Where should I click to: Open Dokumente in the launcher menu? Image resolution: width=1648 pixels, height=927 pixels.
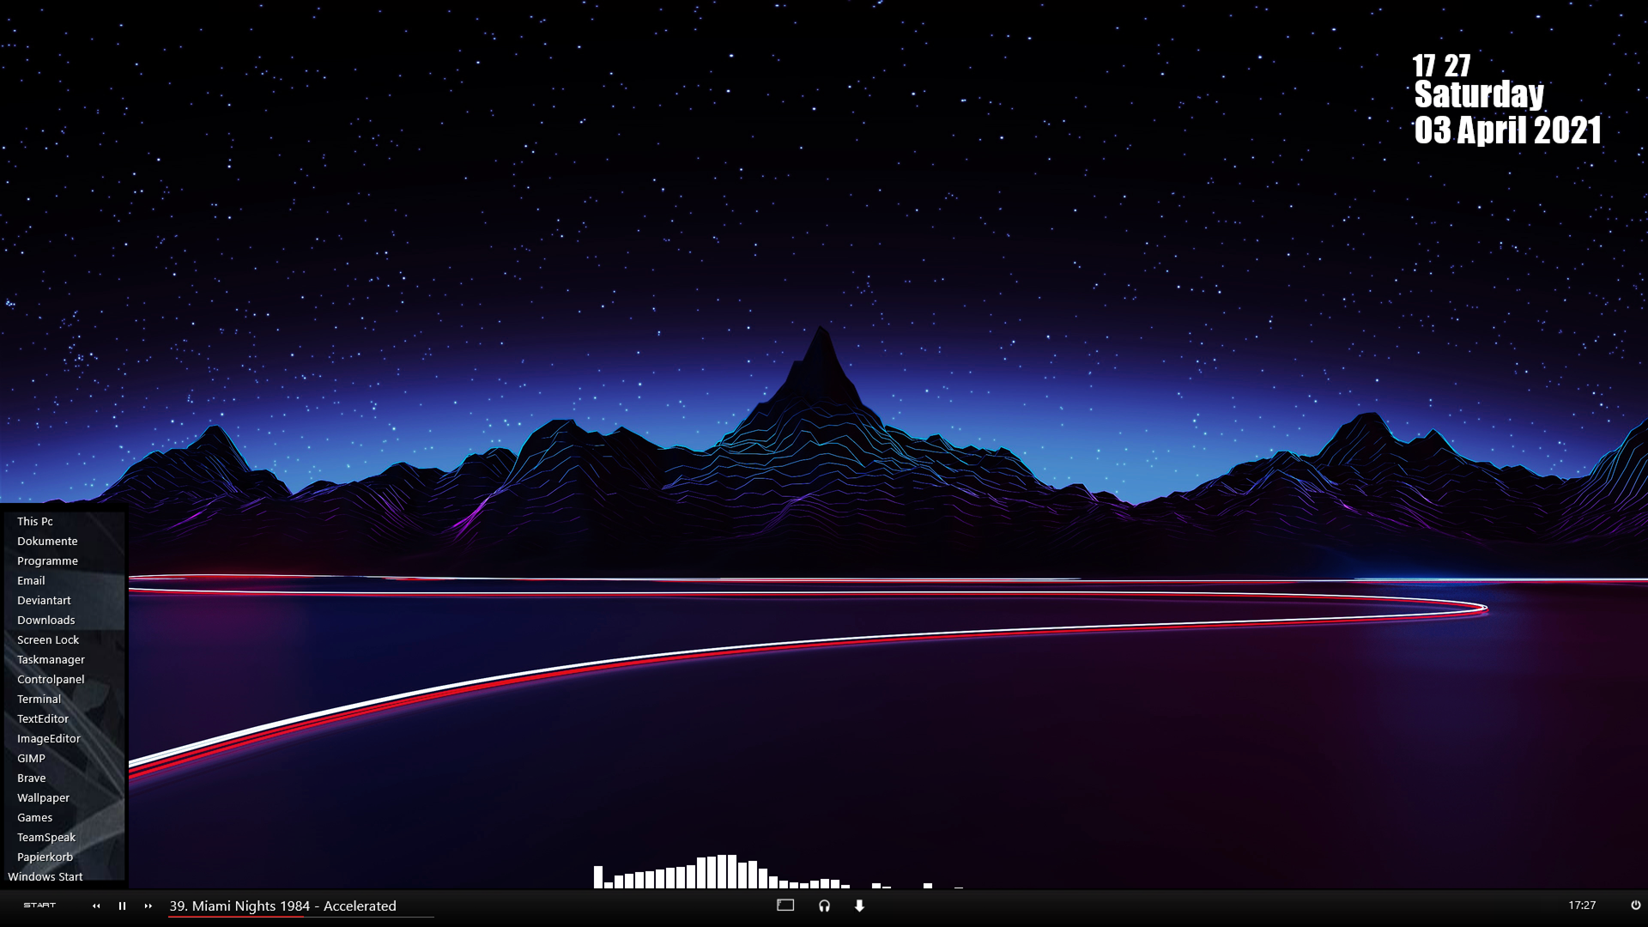pos(47,541)
